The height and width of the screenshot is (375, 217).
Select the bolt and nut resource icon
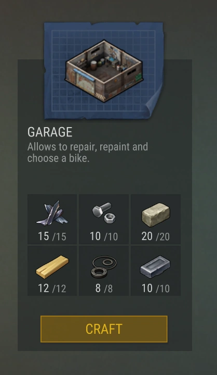coord(104,213)
